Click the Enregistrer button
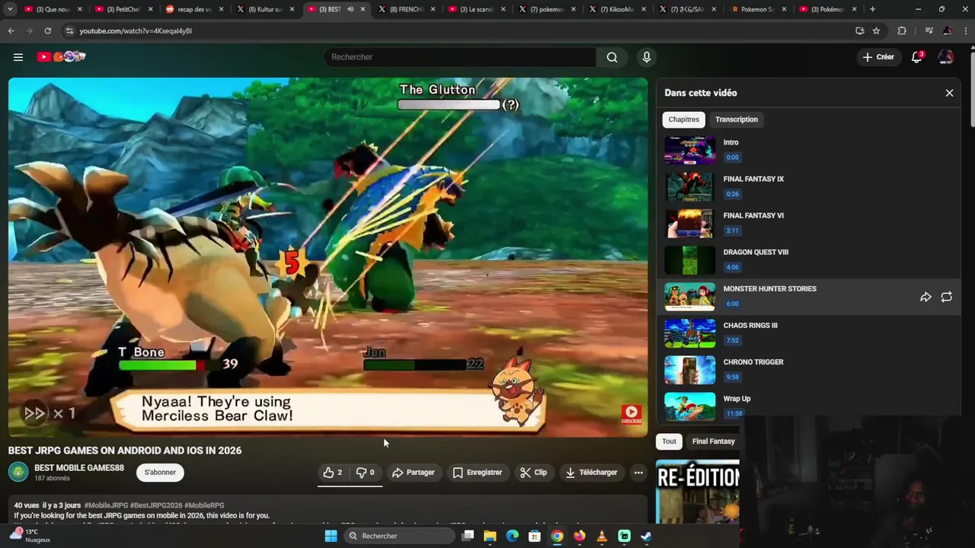The image size is (975, 548). (477, 473)
